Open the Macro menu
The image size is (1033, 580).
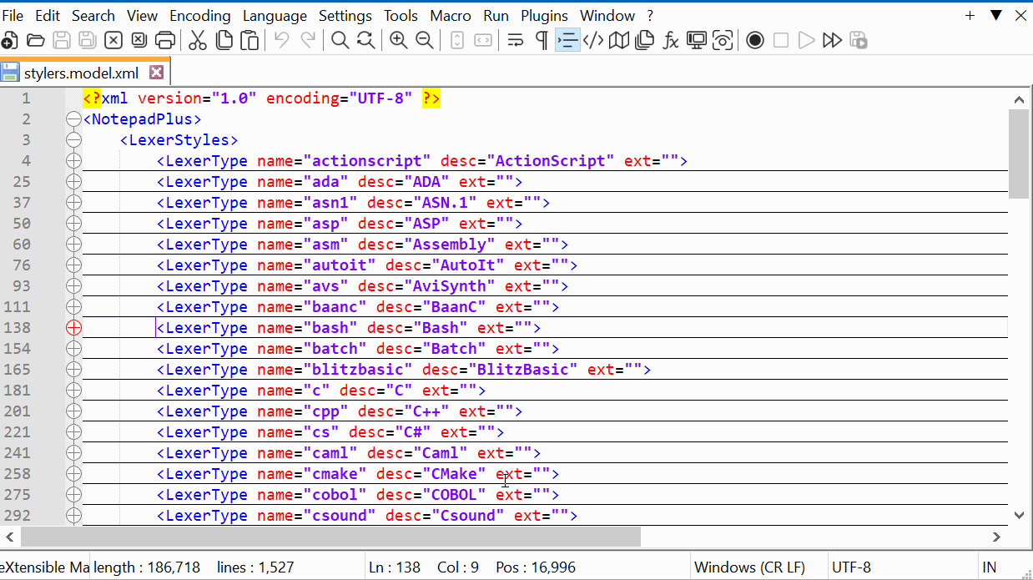click(450, 15)
